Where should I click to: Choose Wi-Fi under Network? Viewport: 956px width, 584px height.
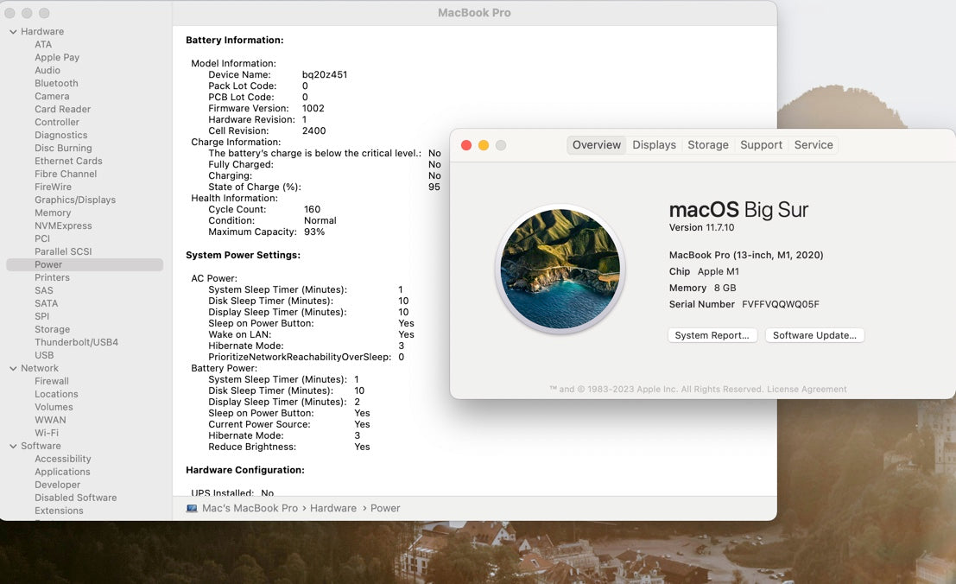47,434
